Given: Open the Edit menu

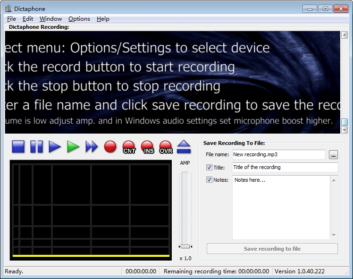Looking at the screenshot, I should click(x=28, y=19).
